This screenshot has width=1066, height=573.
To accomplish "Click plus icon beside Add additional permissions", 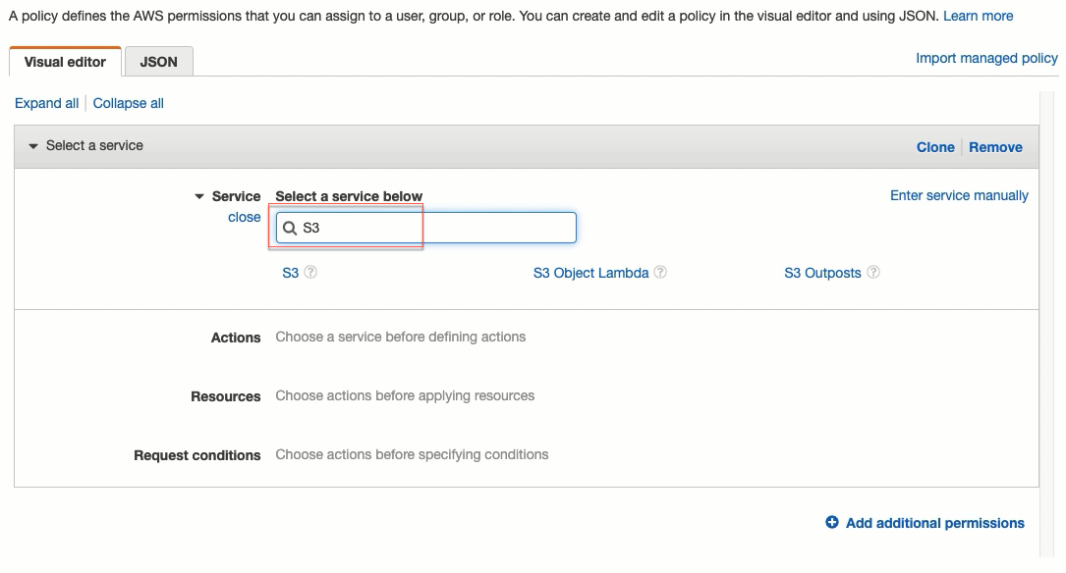I will click(x=832, y=522).
